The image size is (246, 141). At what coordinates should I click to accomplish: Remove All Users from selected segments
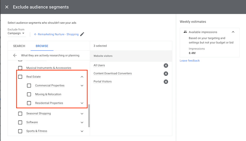click(166, 65)
